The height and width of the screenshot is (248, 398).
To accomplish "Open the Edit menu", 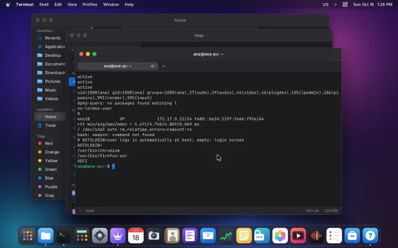I will tap(58, 4).
